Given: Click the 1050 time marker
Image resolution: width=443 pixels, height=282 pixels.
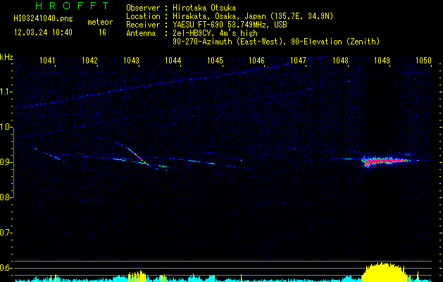Looking at the screenshot, I should 423,61.
